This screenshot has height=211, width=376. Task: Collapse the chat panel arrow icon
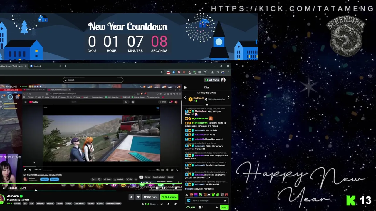point(185,87)
